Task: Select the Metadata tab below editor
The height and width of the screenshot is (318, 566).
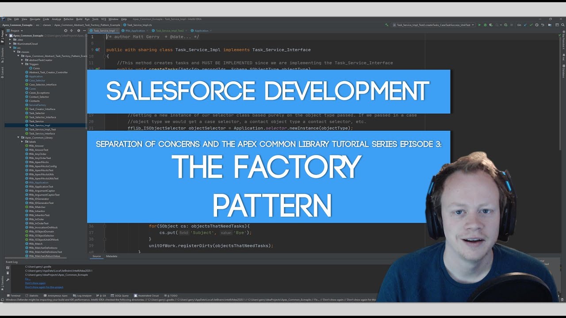Action: [x=111, y=256]
